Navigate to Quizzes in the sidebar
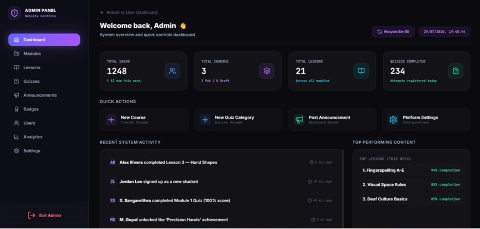 click(x=44, y=81)
